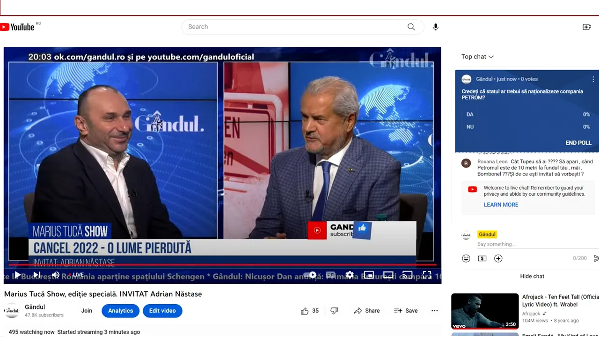Viewport: 599px width, 337px height.
Task: Enter fullscreen with the player icon
Action: tap(426, 275)
